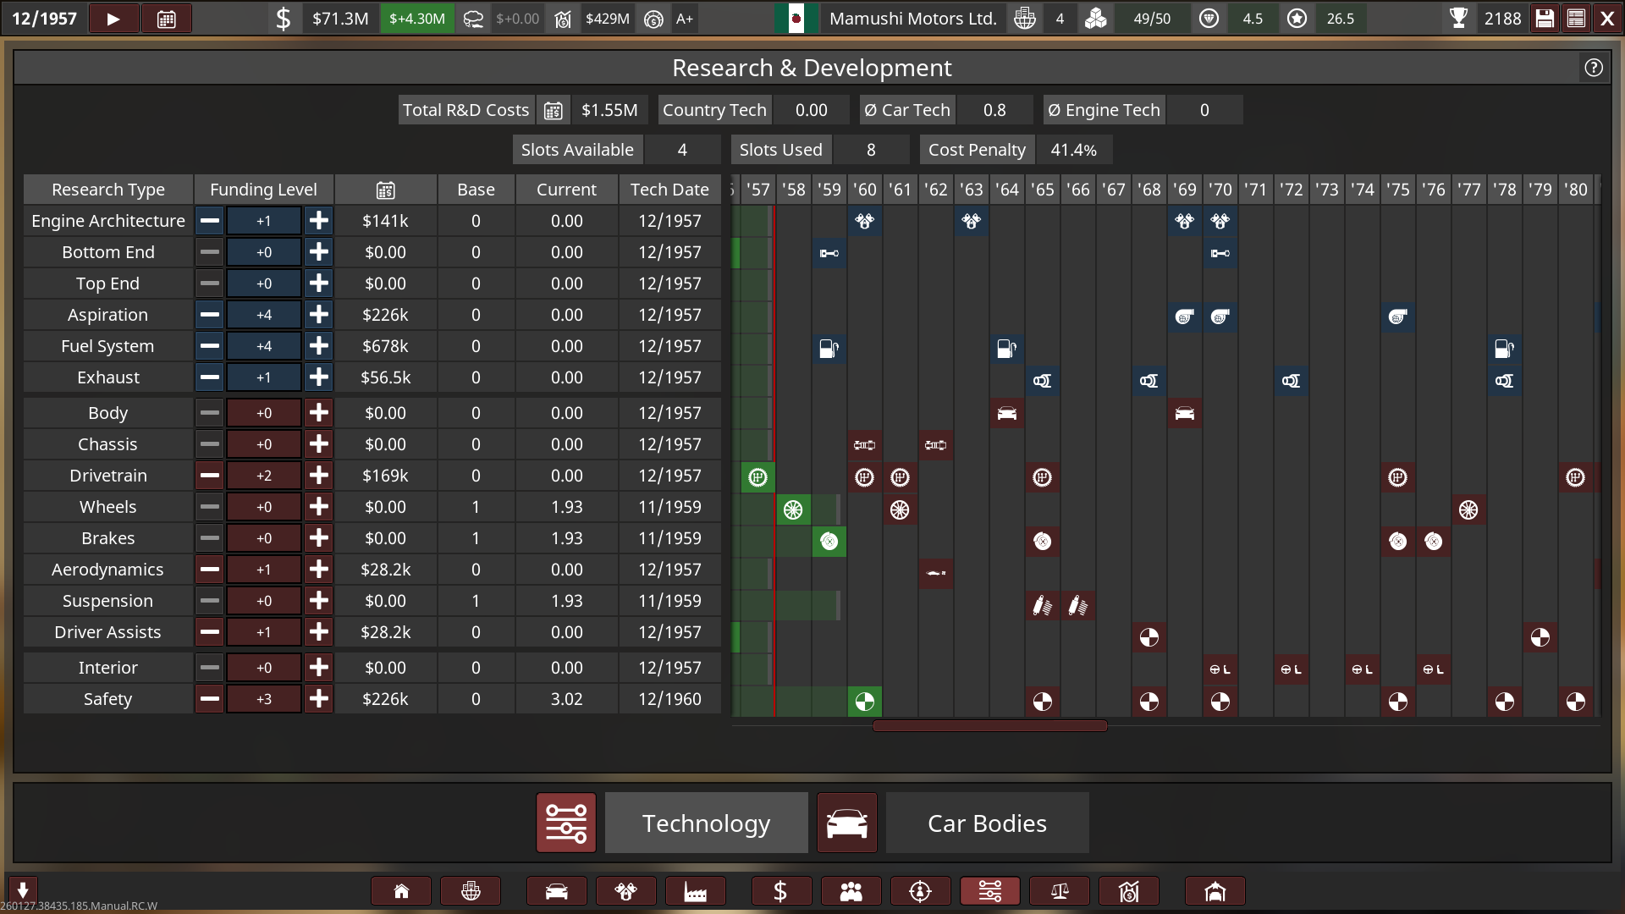1625x914 pixels.
Task: Click the save floppy disk icon
Action: pyautogui.click(x=1545, y=19)
